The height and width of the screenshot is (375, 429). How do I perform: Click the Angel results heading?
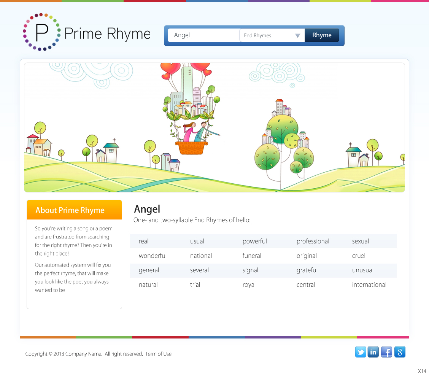point(147,209)
